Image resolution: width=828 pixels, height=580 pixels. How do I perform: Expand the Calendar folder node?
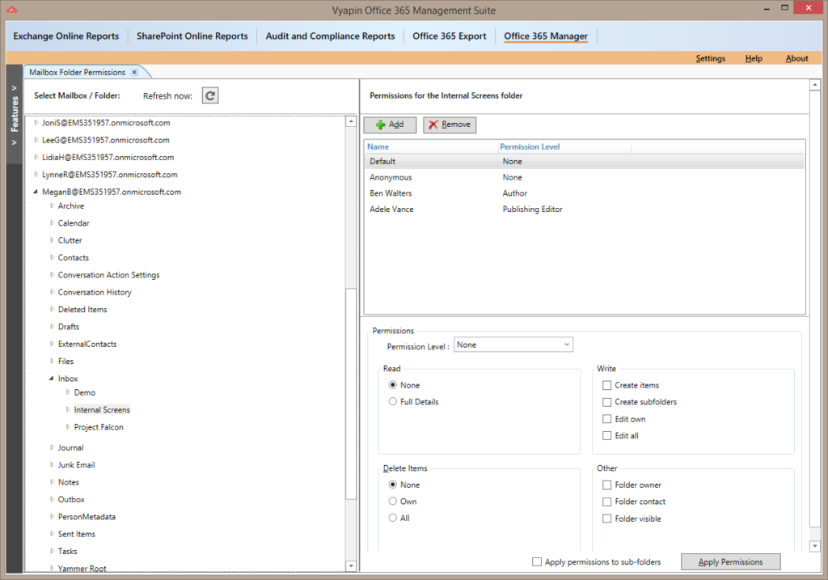[52, 223]
